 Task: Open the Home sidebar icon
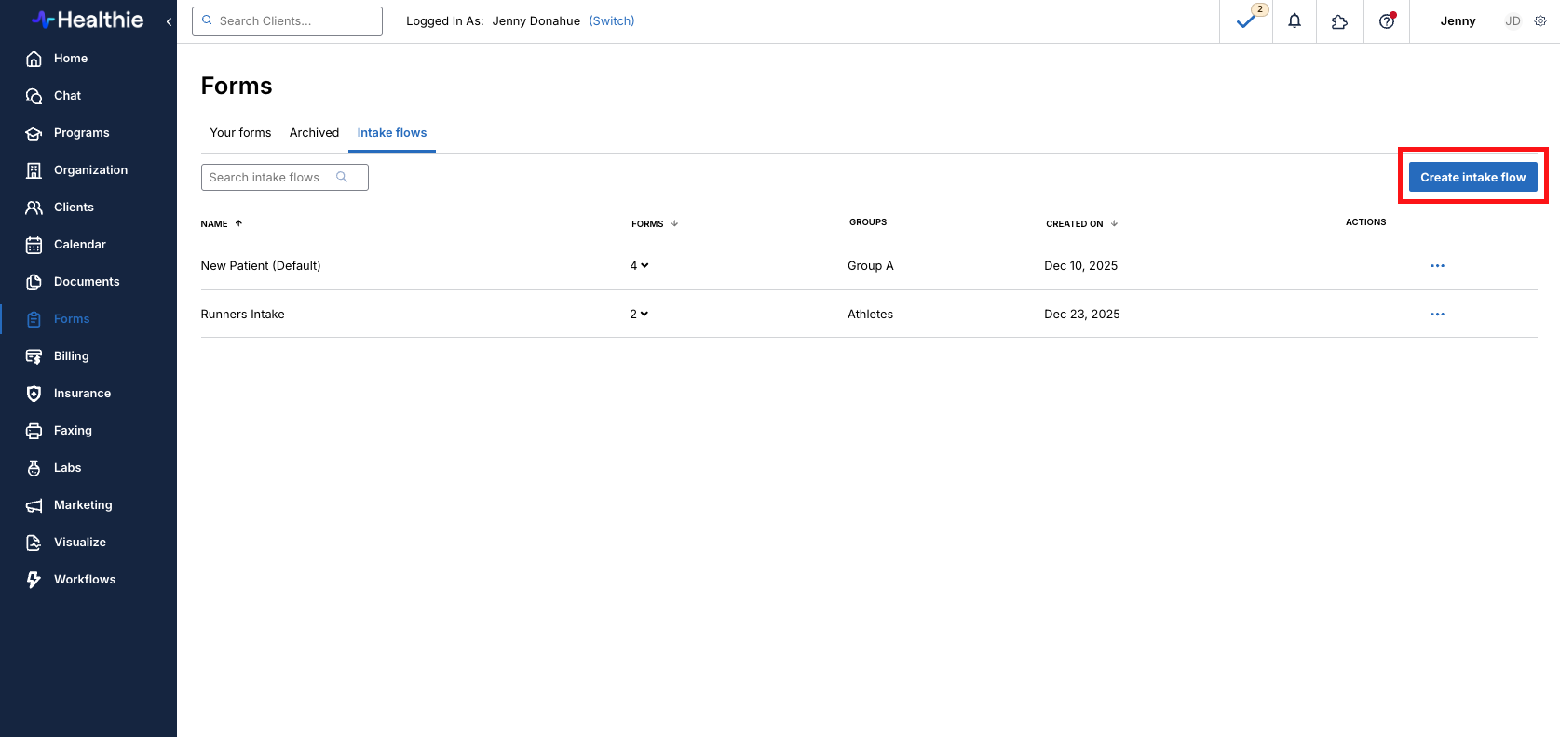coord(34,59)
